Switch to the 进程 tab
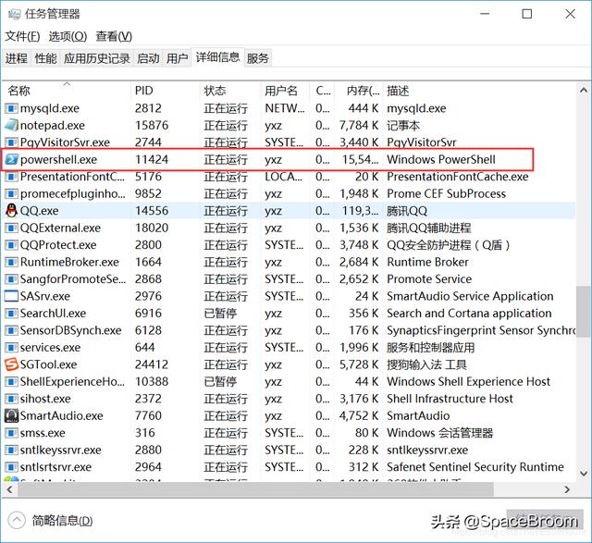The width and height of the screenshot is (592, 543). tap(17, 58)
